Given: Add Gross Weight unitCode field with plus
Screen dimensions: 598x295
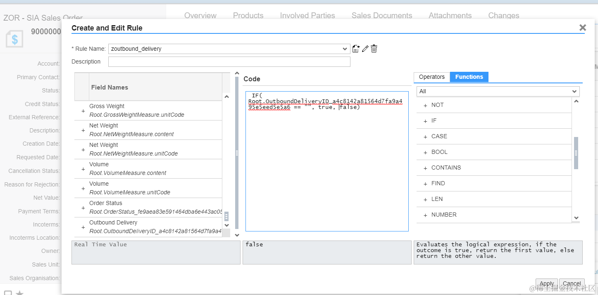Looking at the screenshot, I should pyautogui.click(x=83, y=111).
